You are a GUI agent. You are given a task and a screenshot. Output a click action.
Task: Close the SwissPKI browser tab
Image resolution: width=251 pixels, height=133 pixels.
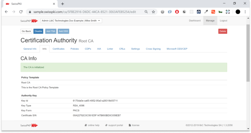pos(54,4)
